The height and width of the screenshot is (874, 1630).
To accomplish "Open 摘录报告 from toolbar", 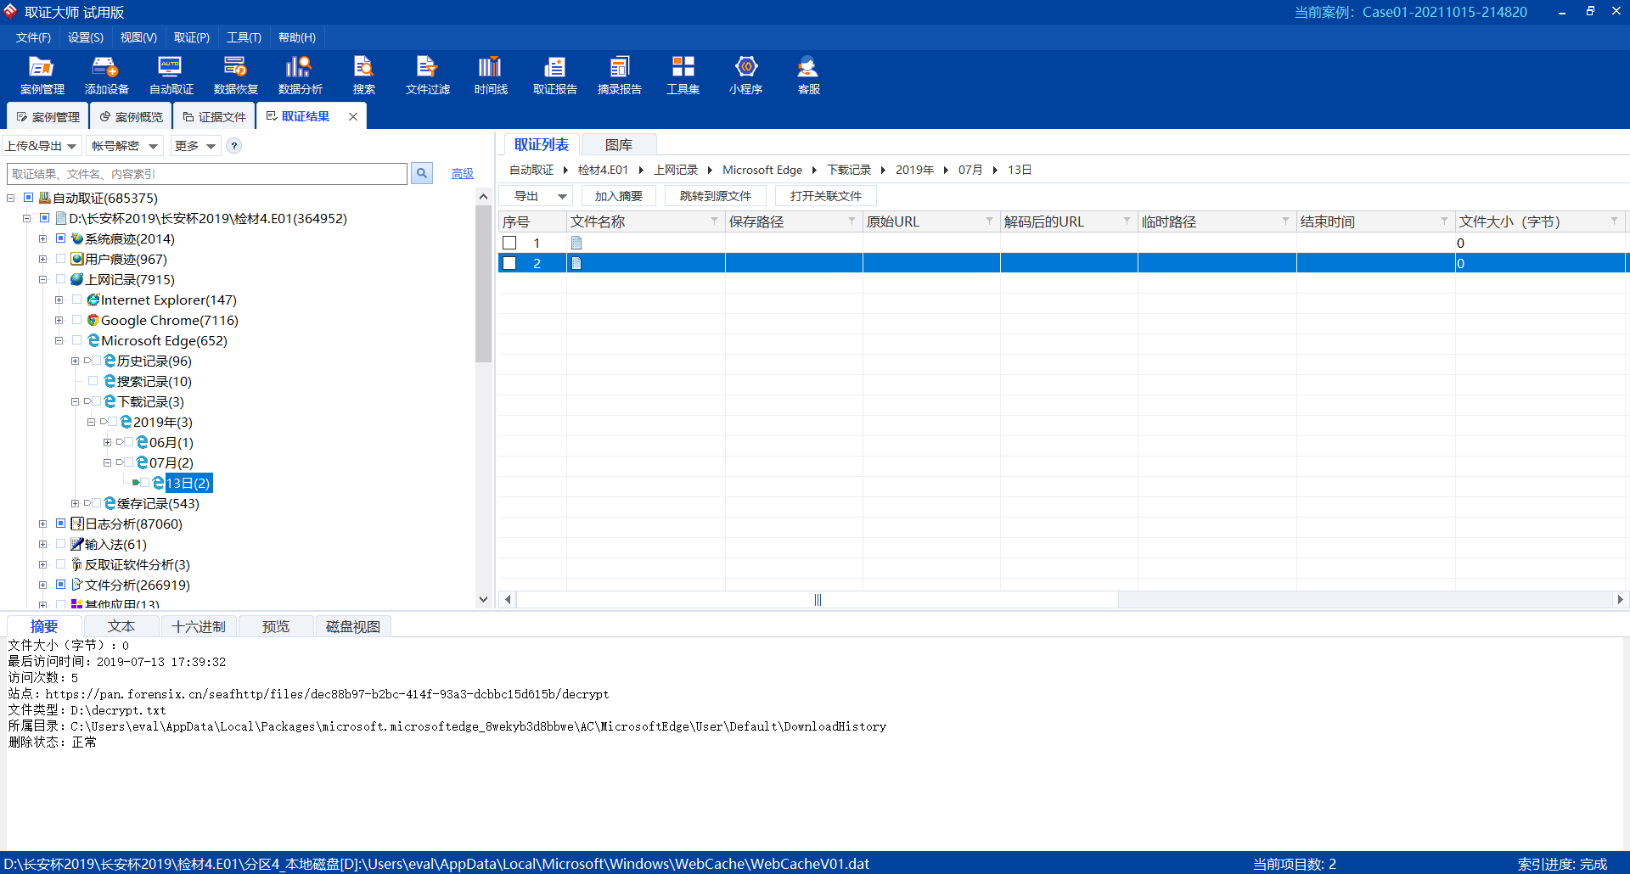I will [619, 76].
